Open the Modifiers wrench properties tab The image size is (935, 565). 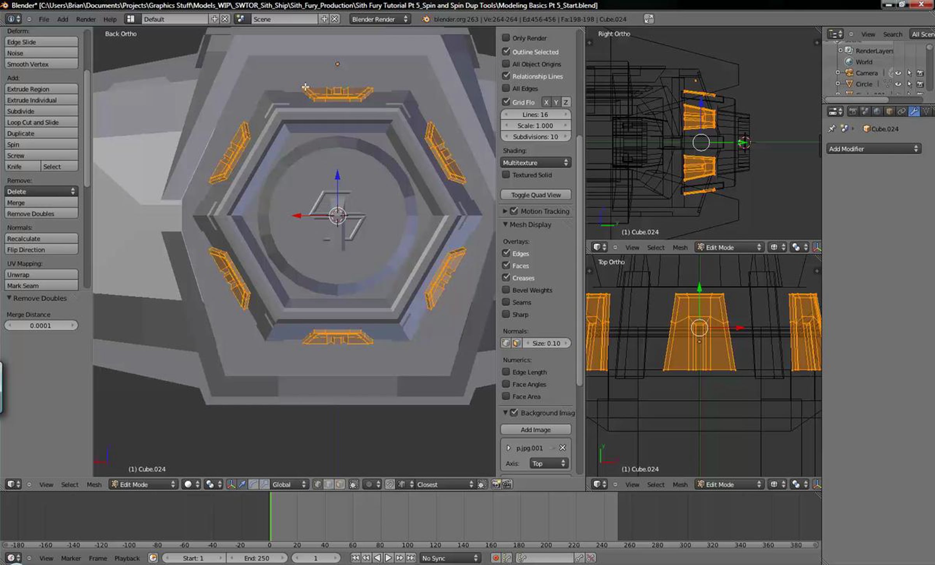[x=913, y=112]
